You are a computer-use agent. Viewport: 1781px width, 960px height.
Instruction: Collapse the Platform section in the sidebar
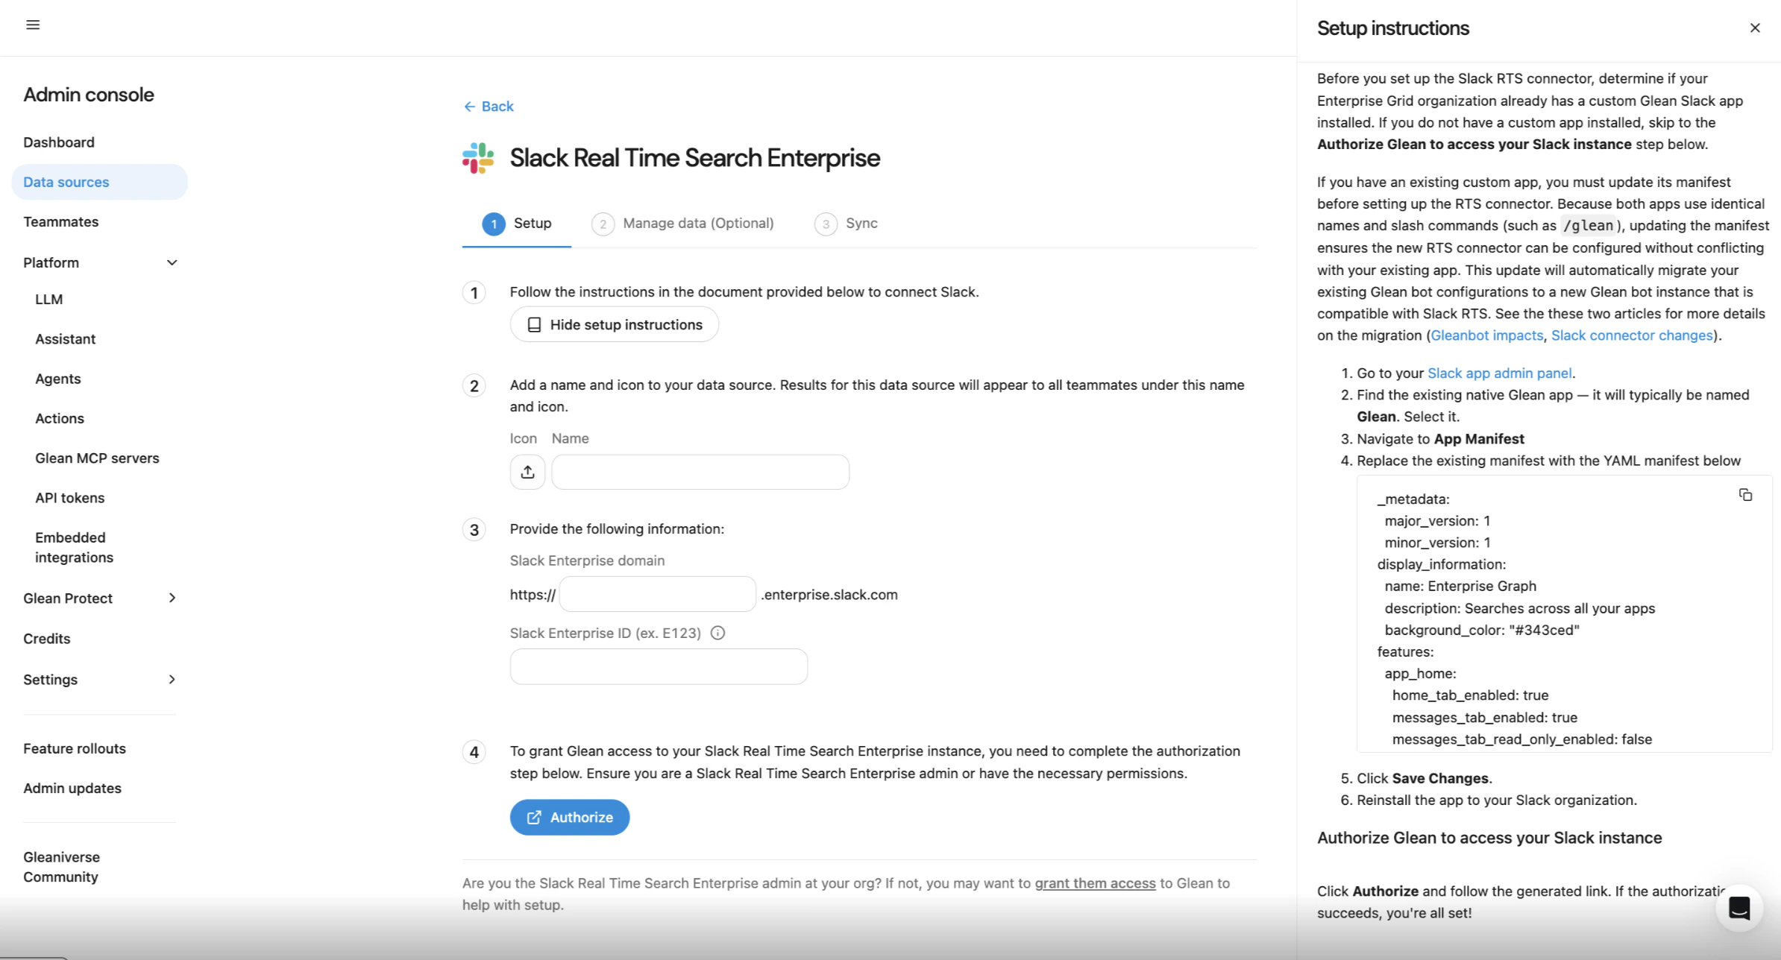[x=172, y=262]
